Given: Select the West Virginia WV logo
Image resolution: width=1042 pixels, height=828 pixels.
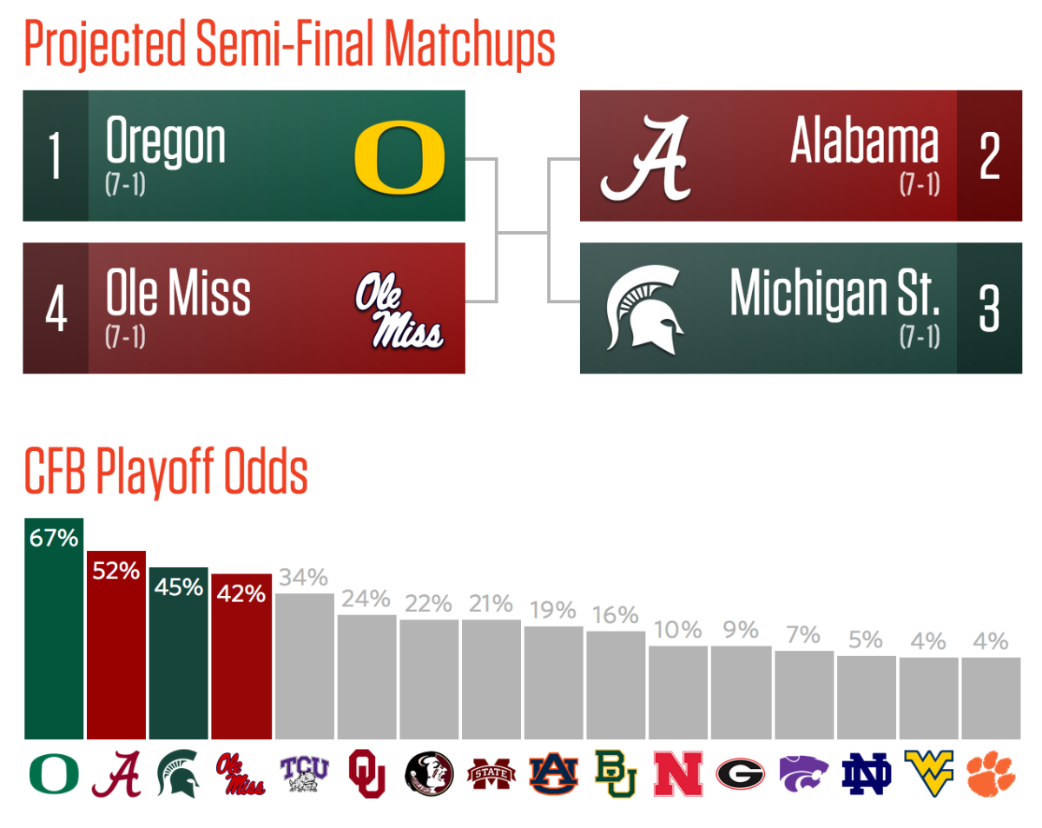Looking at the screenshot, I should point(929,772).
